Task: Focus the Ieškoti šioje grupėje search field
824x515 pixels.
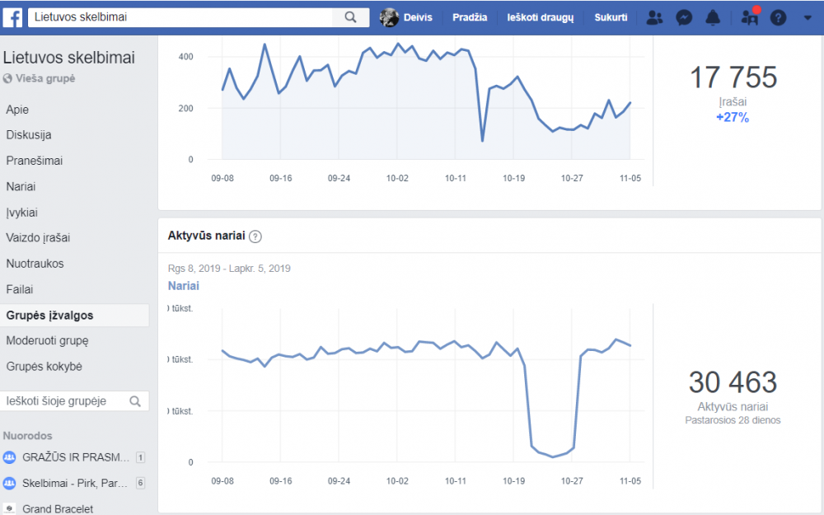Action: click(x=66, y=401)
